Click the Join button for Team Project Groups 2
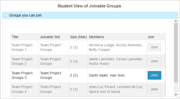This screenshot has width=180, height=99. (x=154, y=61)
